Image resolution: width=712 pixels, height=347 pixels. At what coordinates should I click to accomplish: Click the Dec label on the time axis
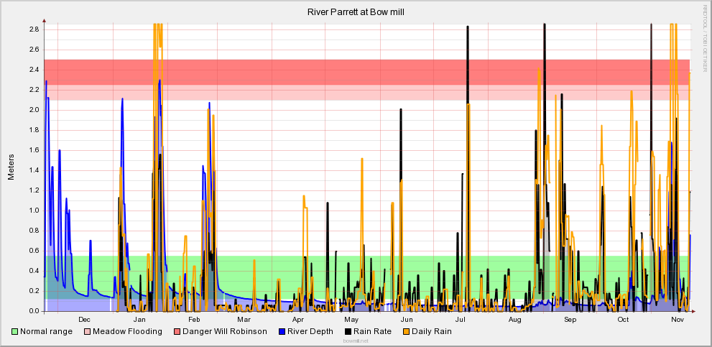(84, 319)
